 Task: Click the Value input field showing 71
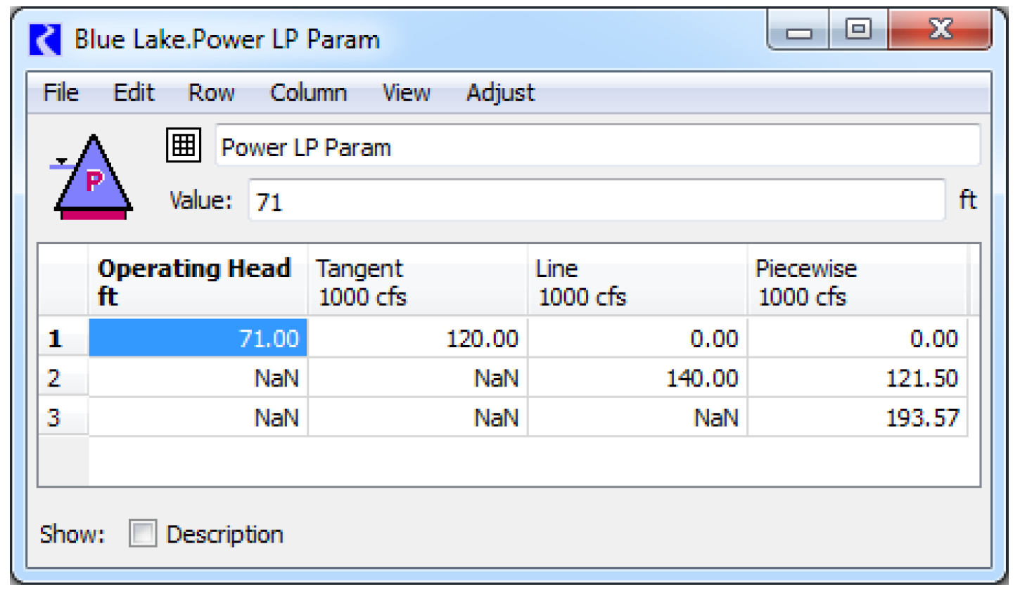pyautogui.click(x=597, y=202)
